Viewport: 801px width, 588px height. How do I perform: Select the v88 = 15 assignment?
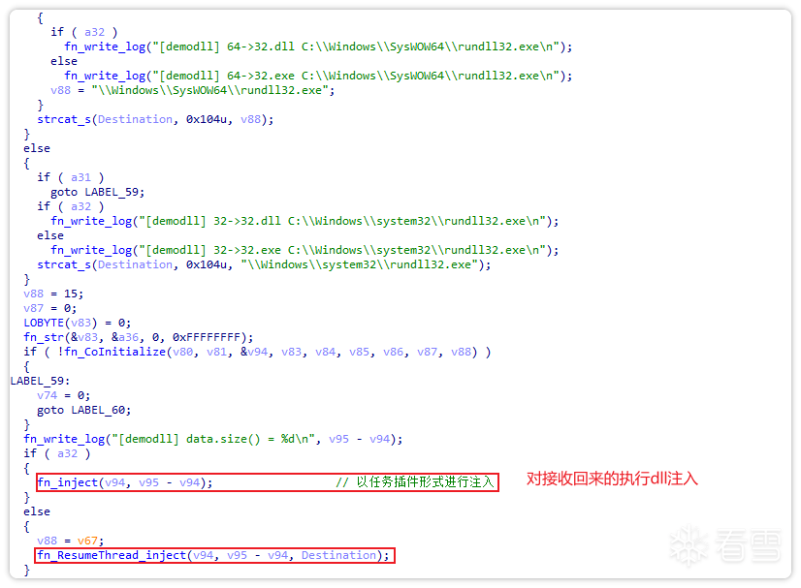[53, 294]
